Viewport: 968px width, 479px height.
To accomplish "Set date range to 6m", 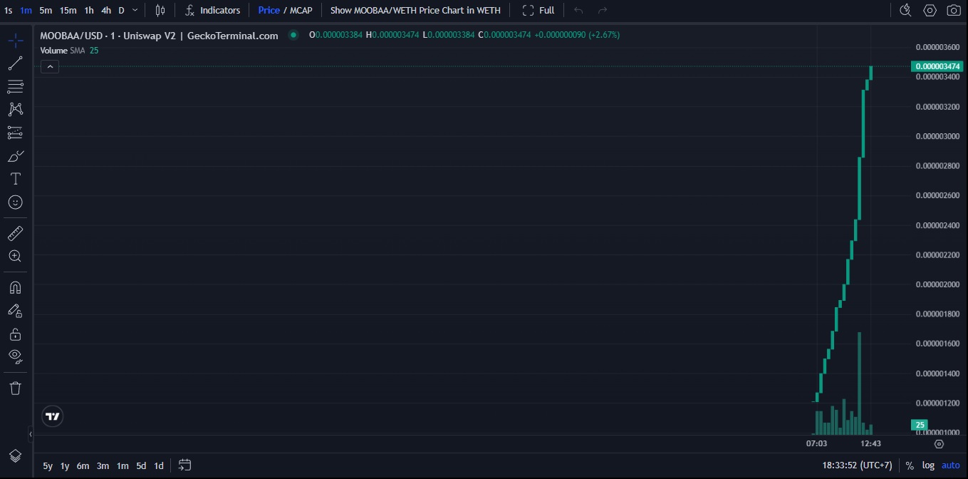I will [83, 465].
